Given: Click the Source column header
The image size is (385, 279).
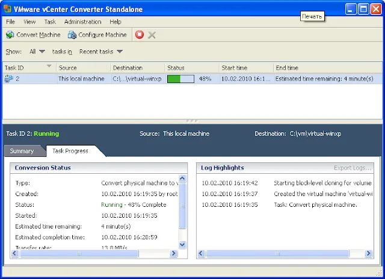Looking at the screenshot, I should (x=84, y=68).
